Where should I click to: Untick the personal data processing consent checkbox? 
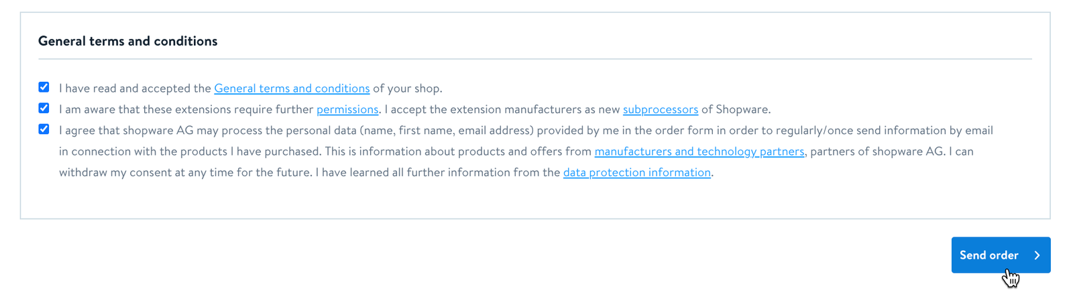[x=44, y=129]
